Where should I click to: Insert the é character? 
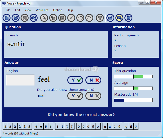36,126
